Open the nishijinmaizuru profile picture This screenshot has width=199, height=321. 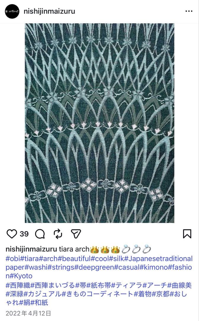12,11
